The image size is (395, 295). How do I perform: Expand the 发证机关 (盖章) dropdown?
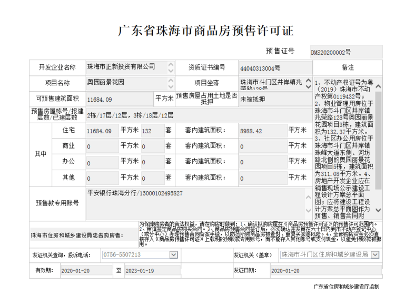375,255
